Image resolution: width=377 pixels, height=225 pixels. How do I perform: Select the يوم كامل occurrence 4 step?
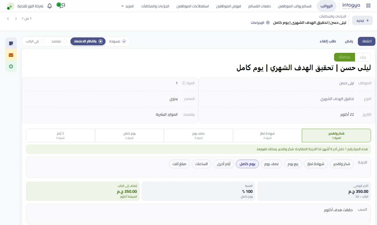pyautogui.click(x=129, y=136)
